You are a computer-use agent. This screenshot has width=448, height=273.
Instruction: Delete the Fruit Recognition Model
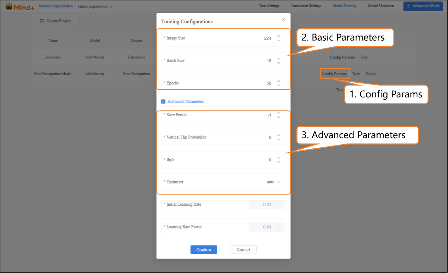pyautogui.click(x=371, y=74)
